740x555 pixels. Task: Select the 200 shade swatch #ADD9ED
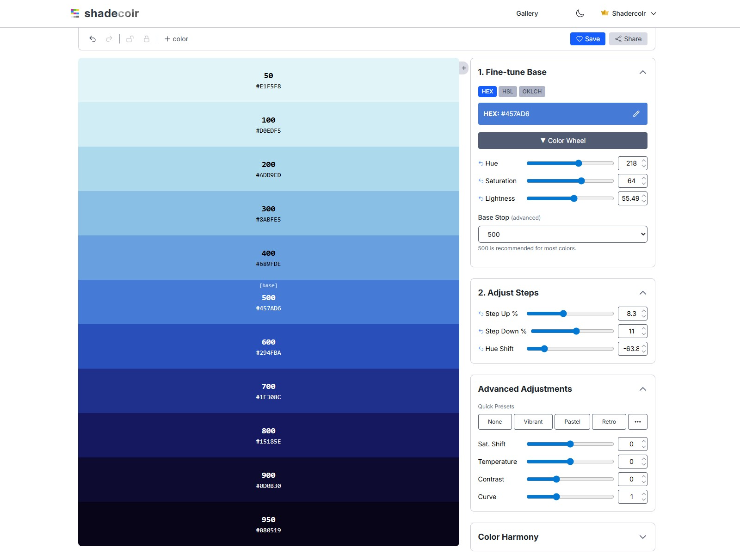click(269, 169)
